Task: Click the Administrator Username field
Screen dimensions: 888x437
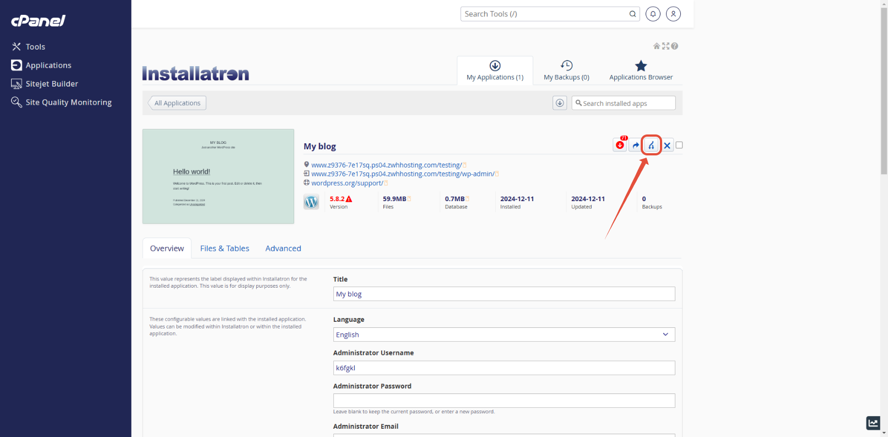Action: (504, 368)
